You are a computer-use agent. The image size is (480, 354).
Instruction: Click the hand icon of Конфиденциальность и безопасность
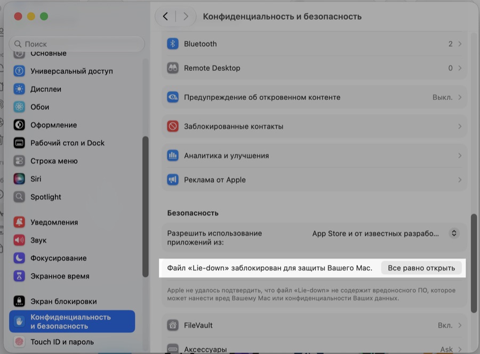(x=19, y=321)
